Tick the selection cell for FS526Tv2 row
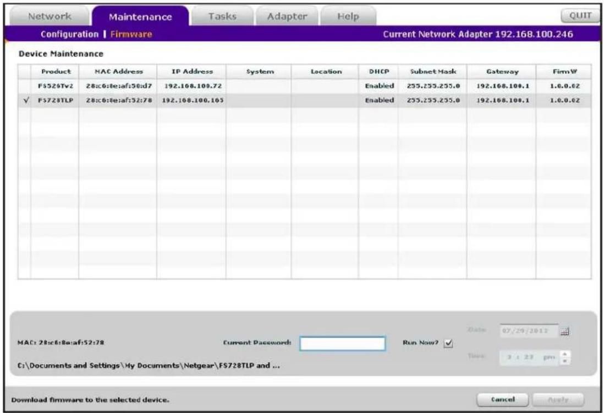604x413 pixels. pyautogui.click(x=25, y=86)
